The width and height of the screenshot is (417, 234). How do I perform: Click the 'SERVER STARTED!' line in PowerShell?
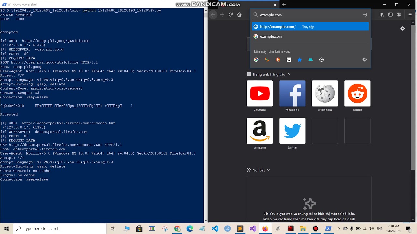point(16,15)
